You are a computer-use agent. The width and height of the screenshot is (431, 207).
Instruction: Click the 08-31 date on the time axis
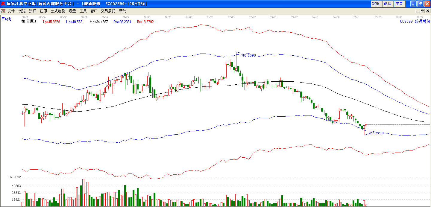pyautogui.click(x=25, y=17)
